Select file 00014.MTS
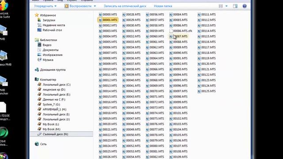The height and width of the screenshot is (159, 283). pyautogui.click(x=110, y=91)
